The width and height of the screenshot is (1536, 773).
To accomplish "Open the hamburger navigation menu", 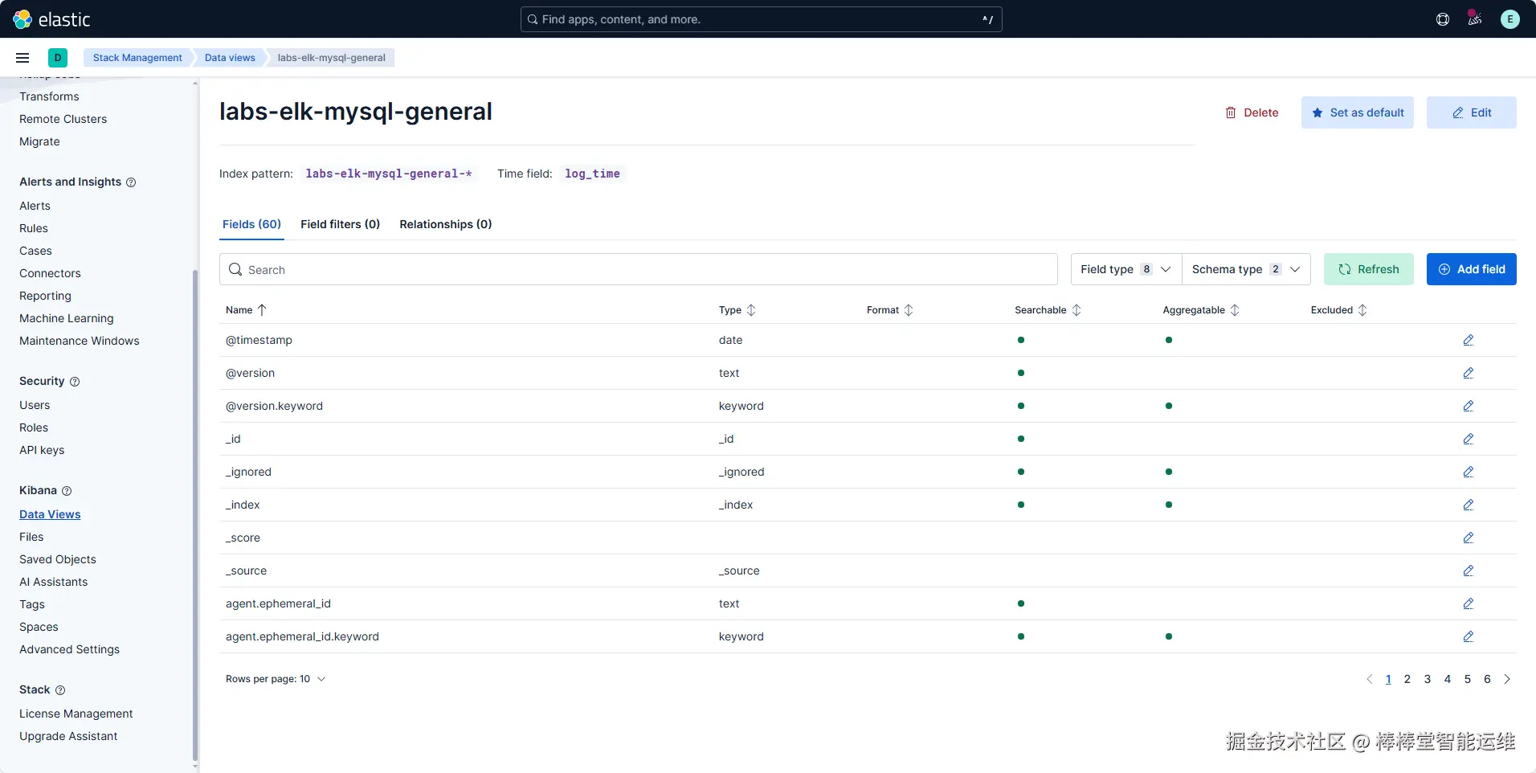I will pyautogui.click(x=22, y=58).
